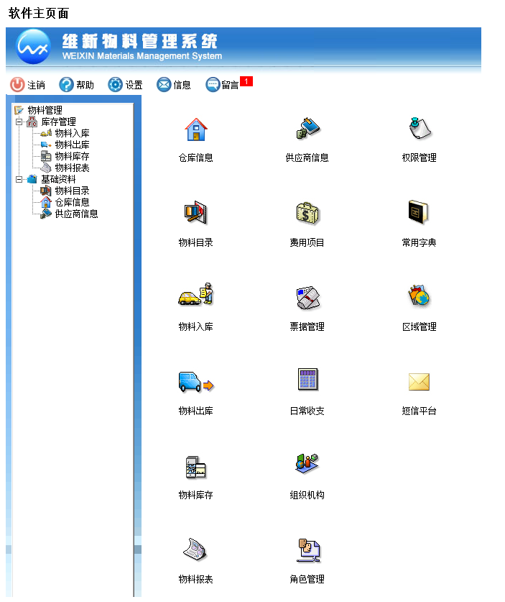
Task: Click the 物料管理 root tree item
Action: click(x=45, y=110)
